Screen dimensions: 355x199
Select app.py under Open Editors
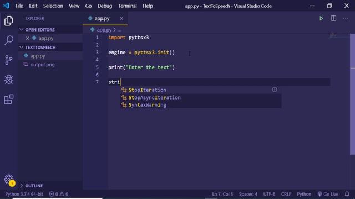(50, 38)
